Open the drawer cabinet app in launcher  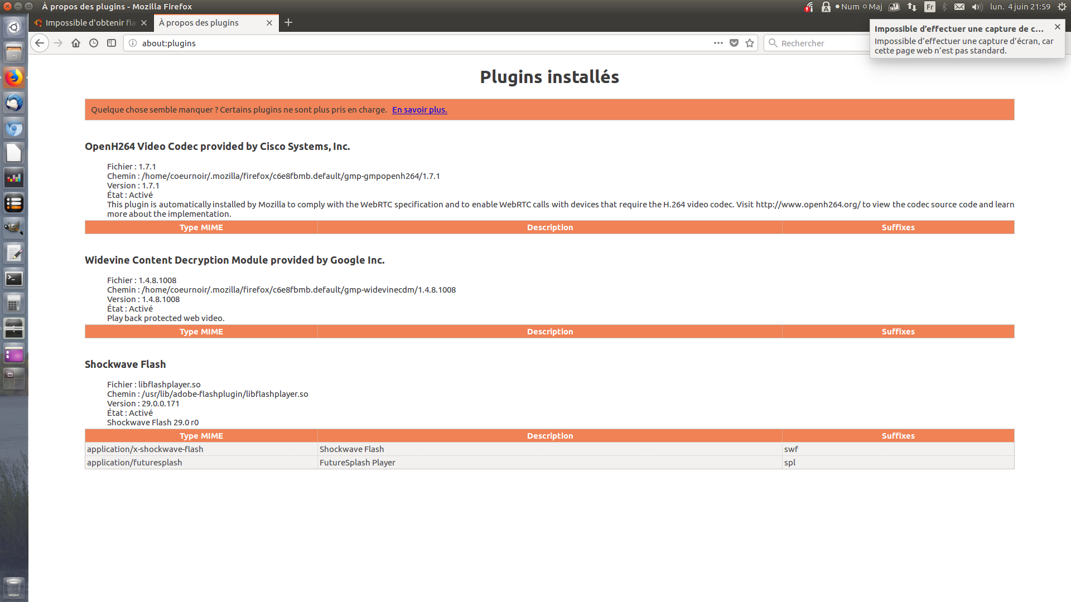tap(14, 329)
